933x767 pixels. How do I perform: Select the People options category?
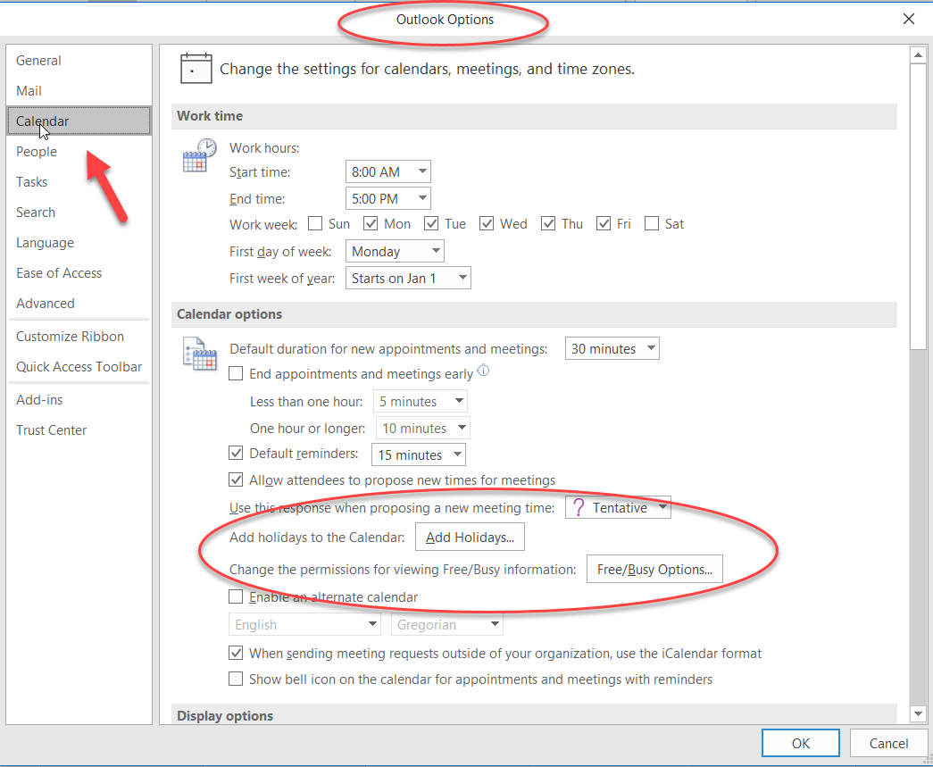79,152
